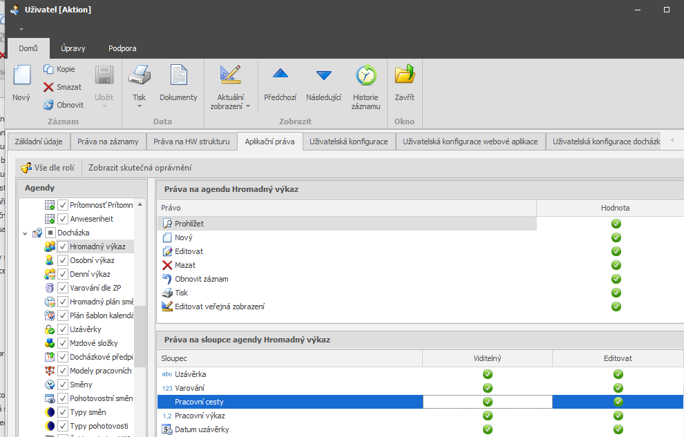Select the Prohlížet magnifier icon row

pos(347,224)
